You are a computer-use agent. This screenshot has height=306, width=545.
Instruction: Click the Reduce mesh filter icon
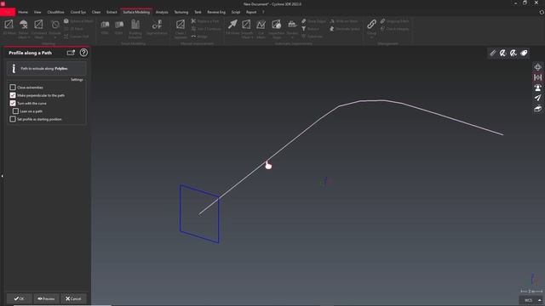pyautogui.click(x=304, y=29)
